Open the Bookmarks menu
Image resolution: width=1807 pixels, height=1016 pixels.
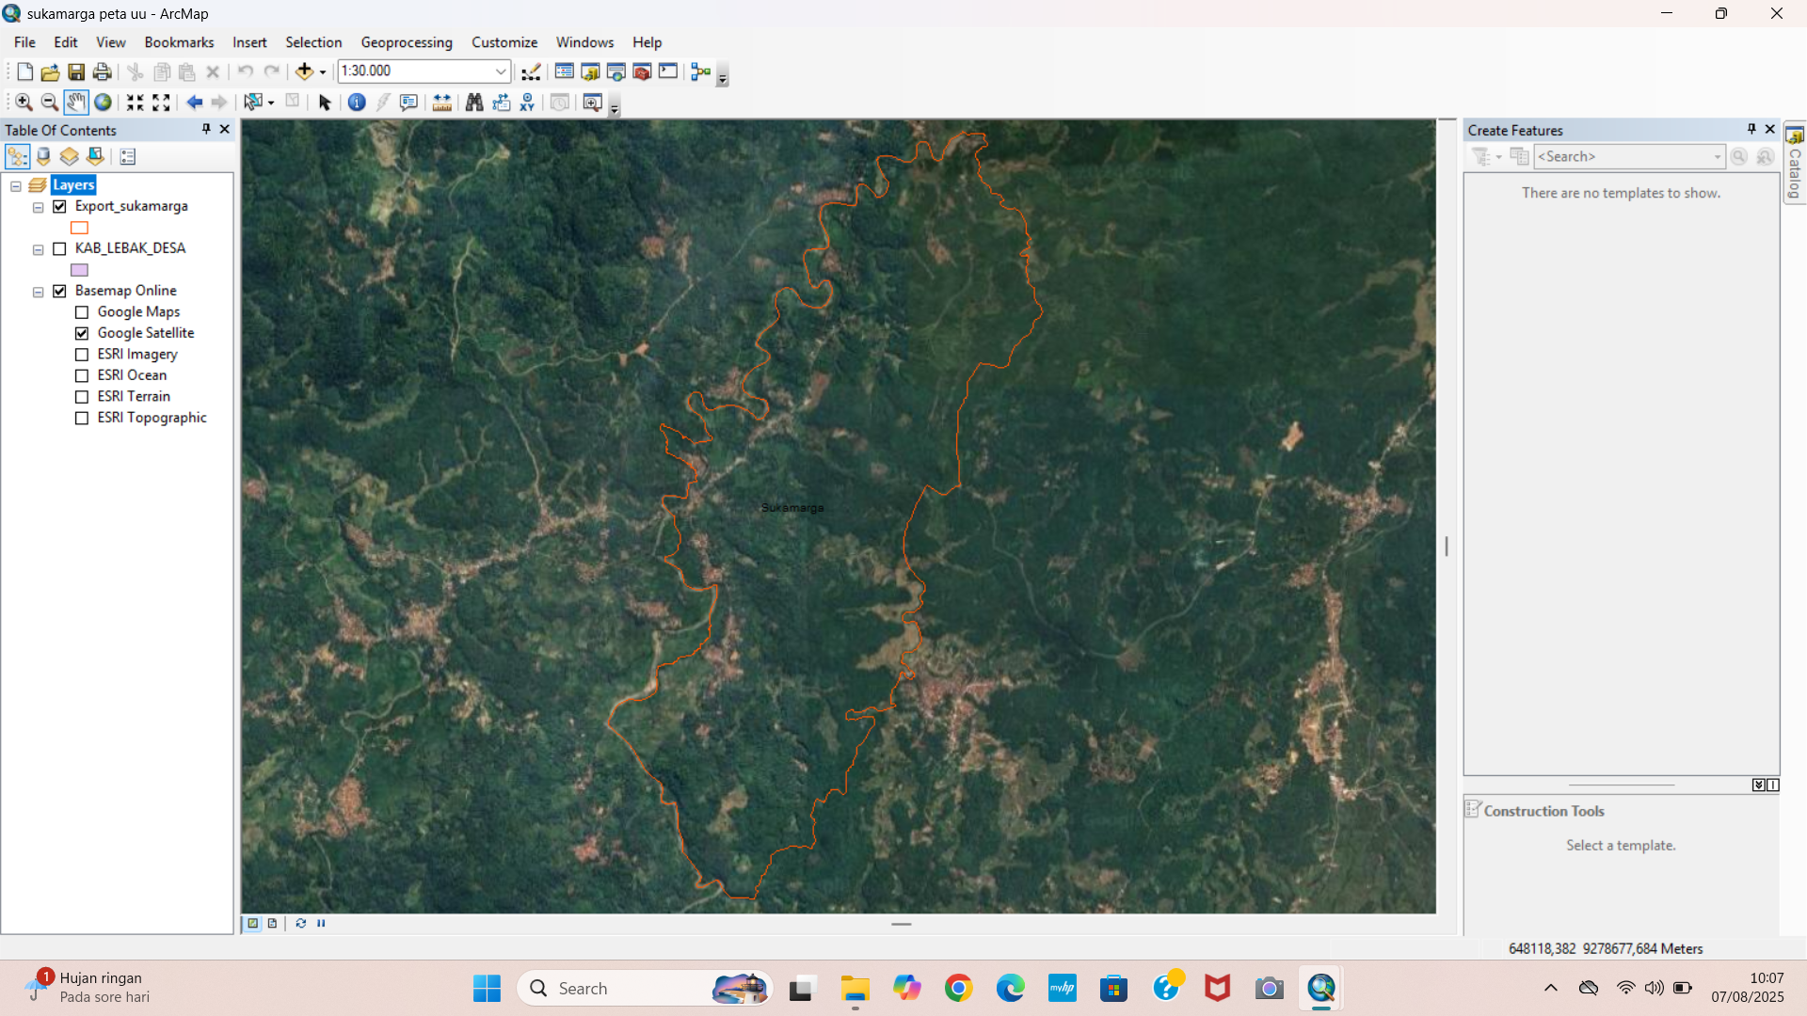pyautogui.click(x=179, y=42)
